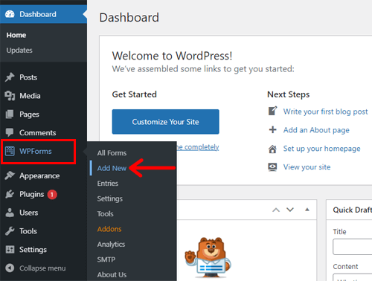
Task: Choose About Us in WPForms flyout
Action: pyautogui.click(x=112, y=274)
